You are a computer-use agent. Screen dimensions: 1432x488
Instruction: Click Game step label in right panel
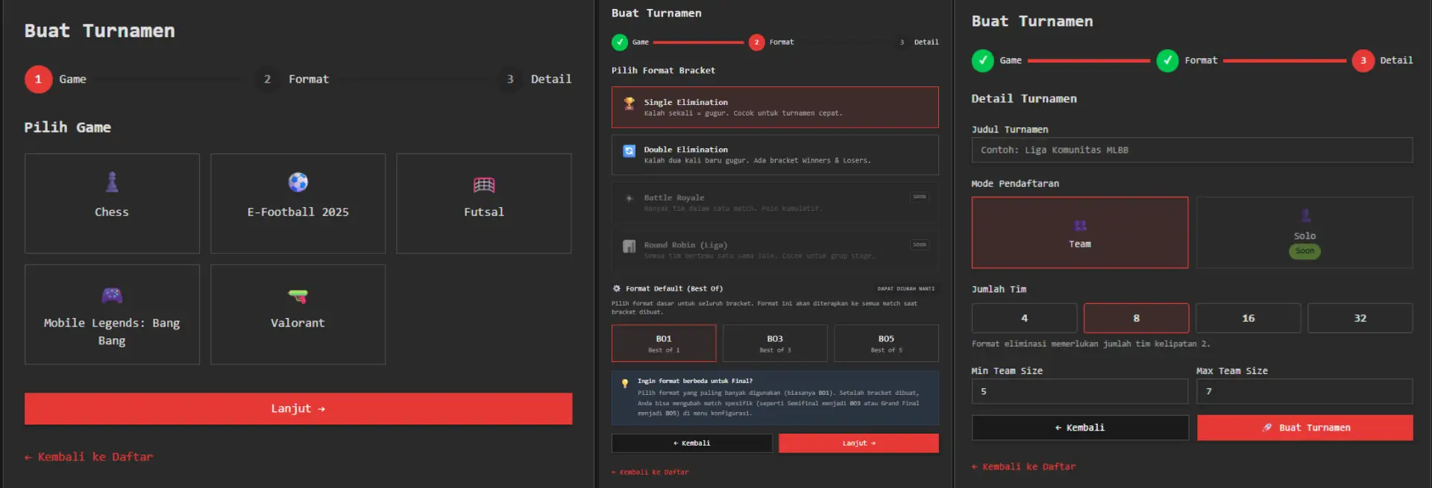point(1011,60)
